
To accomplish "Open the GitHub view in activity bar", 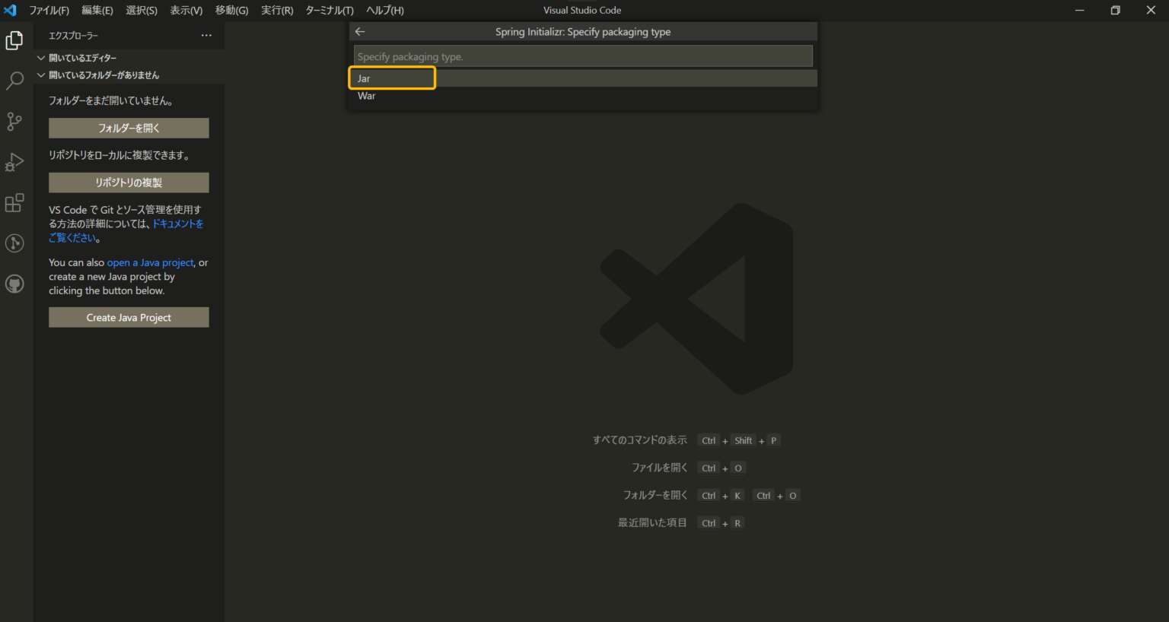I will (x=14, y=284).
